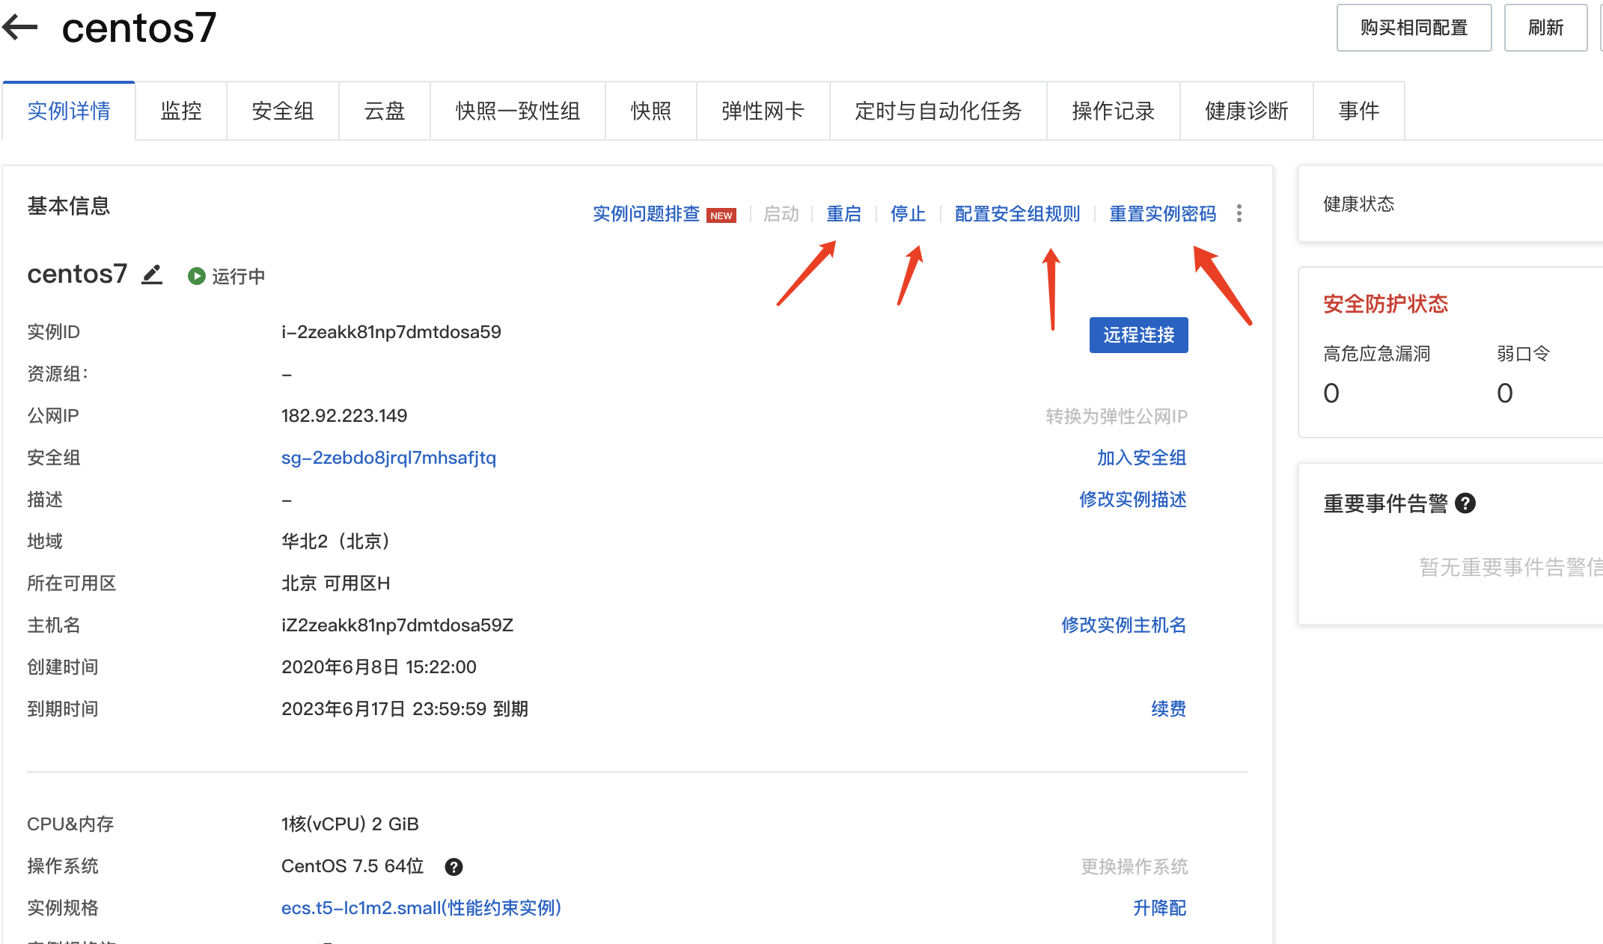Screen dimensions: 1603x944
Task: Open the 健康诊断 tab
Action: [x=1246, y=111]
